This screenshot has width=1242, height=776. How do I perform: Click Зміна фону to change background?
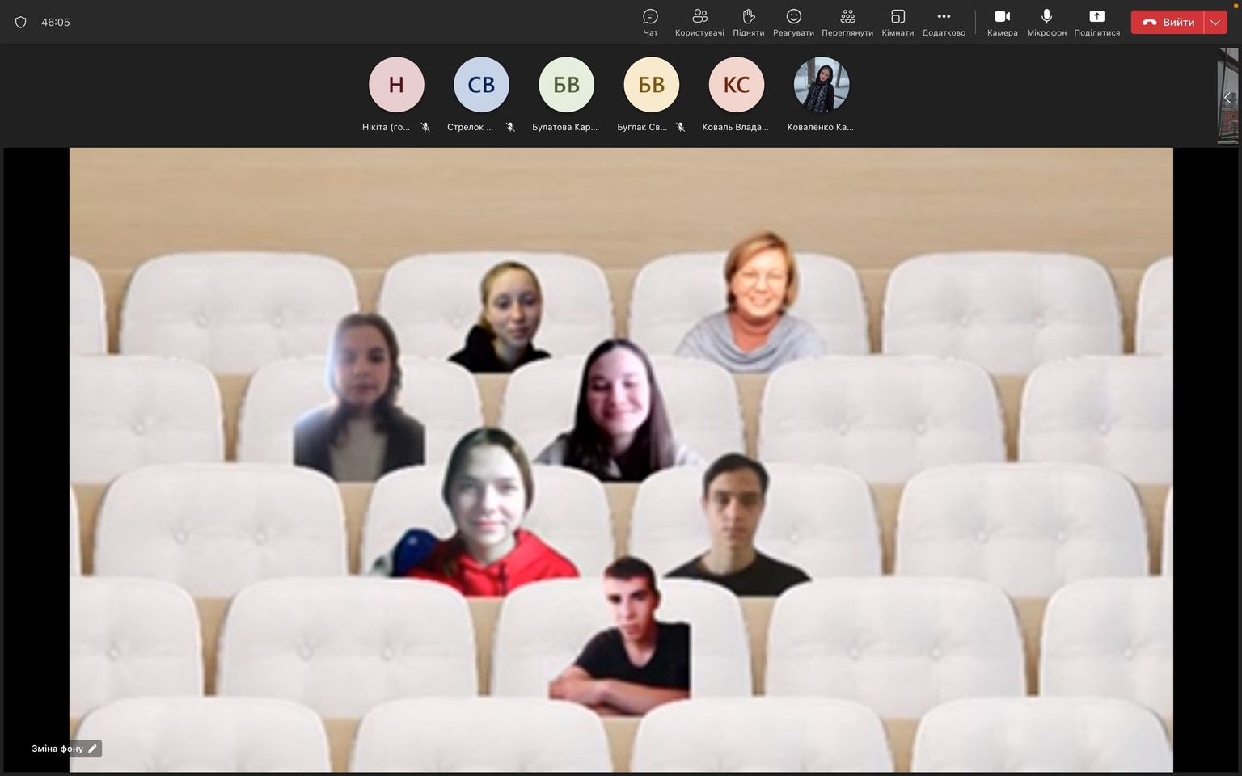(65, 749)
